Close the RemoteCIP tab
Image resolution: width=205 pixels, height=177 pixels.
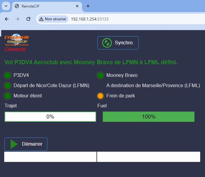(x=77, y=6)
